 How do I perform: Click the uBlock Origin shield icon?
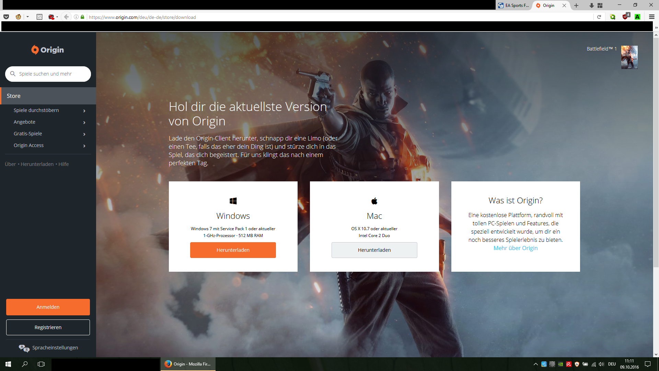pos(625,17)
